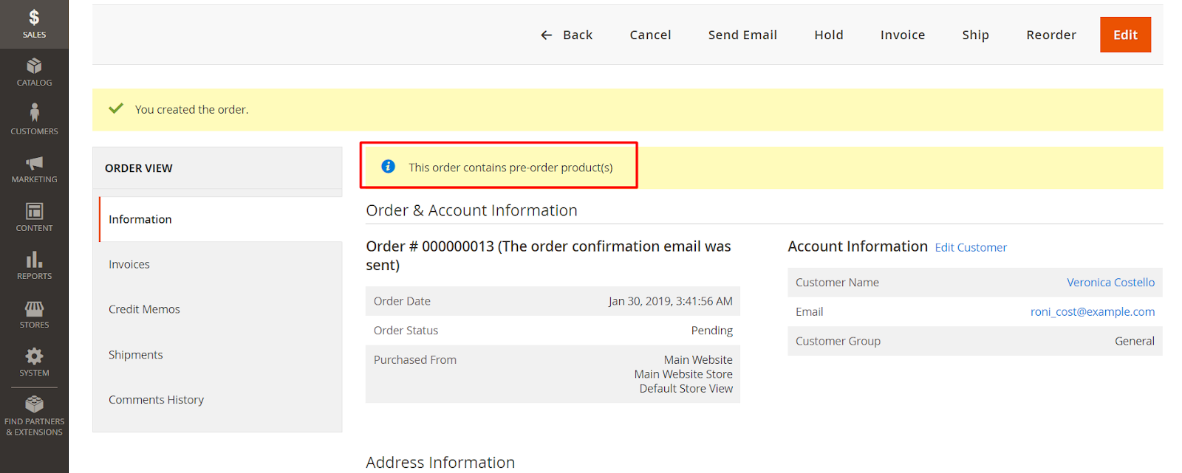Switch to the Invoices tab
Viewport: 1182px width, 473px height.
(129, 264)
